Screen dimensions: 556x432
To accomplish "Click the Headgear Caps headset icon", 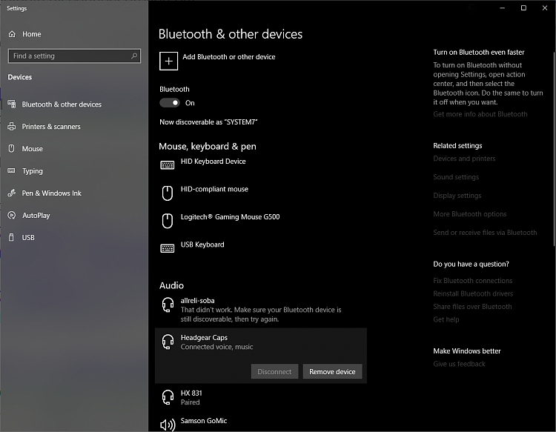I will pos(168,342).
